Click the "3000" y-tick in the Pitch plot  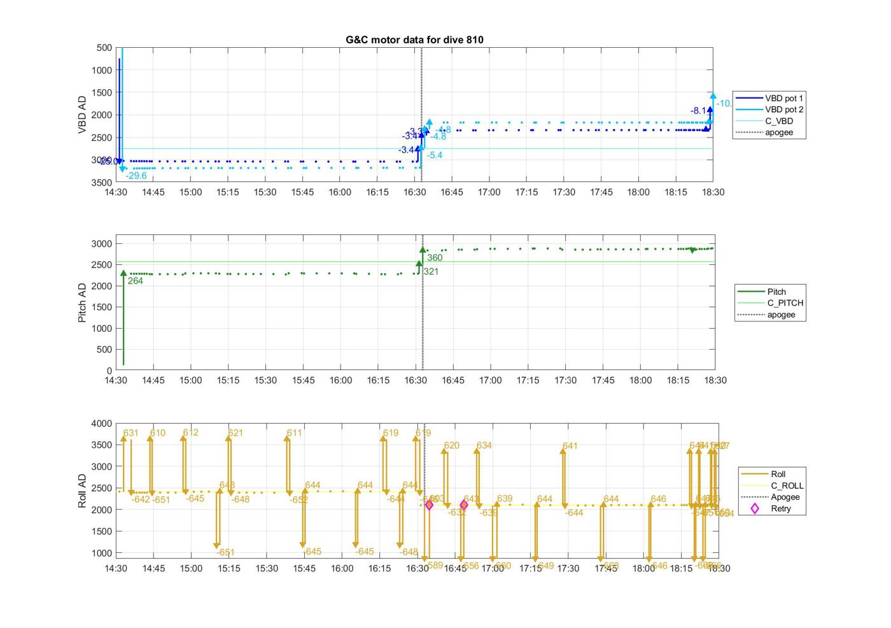(x=102, y=244)
